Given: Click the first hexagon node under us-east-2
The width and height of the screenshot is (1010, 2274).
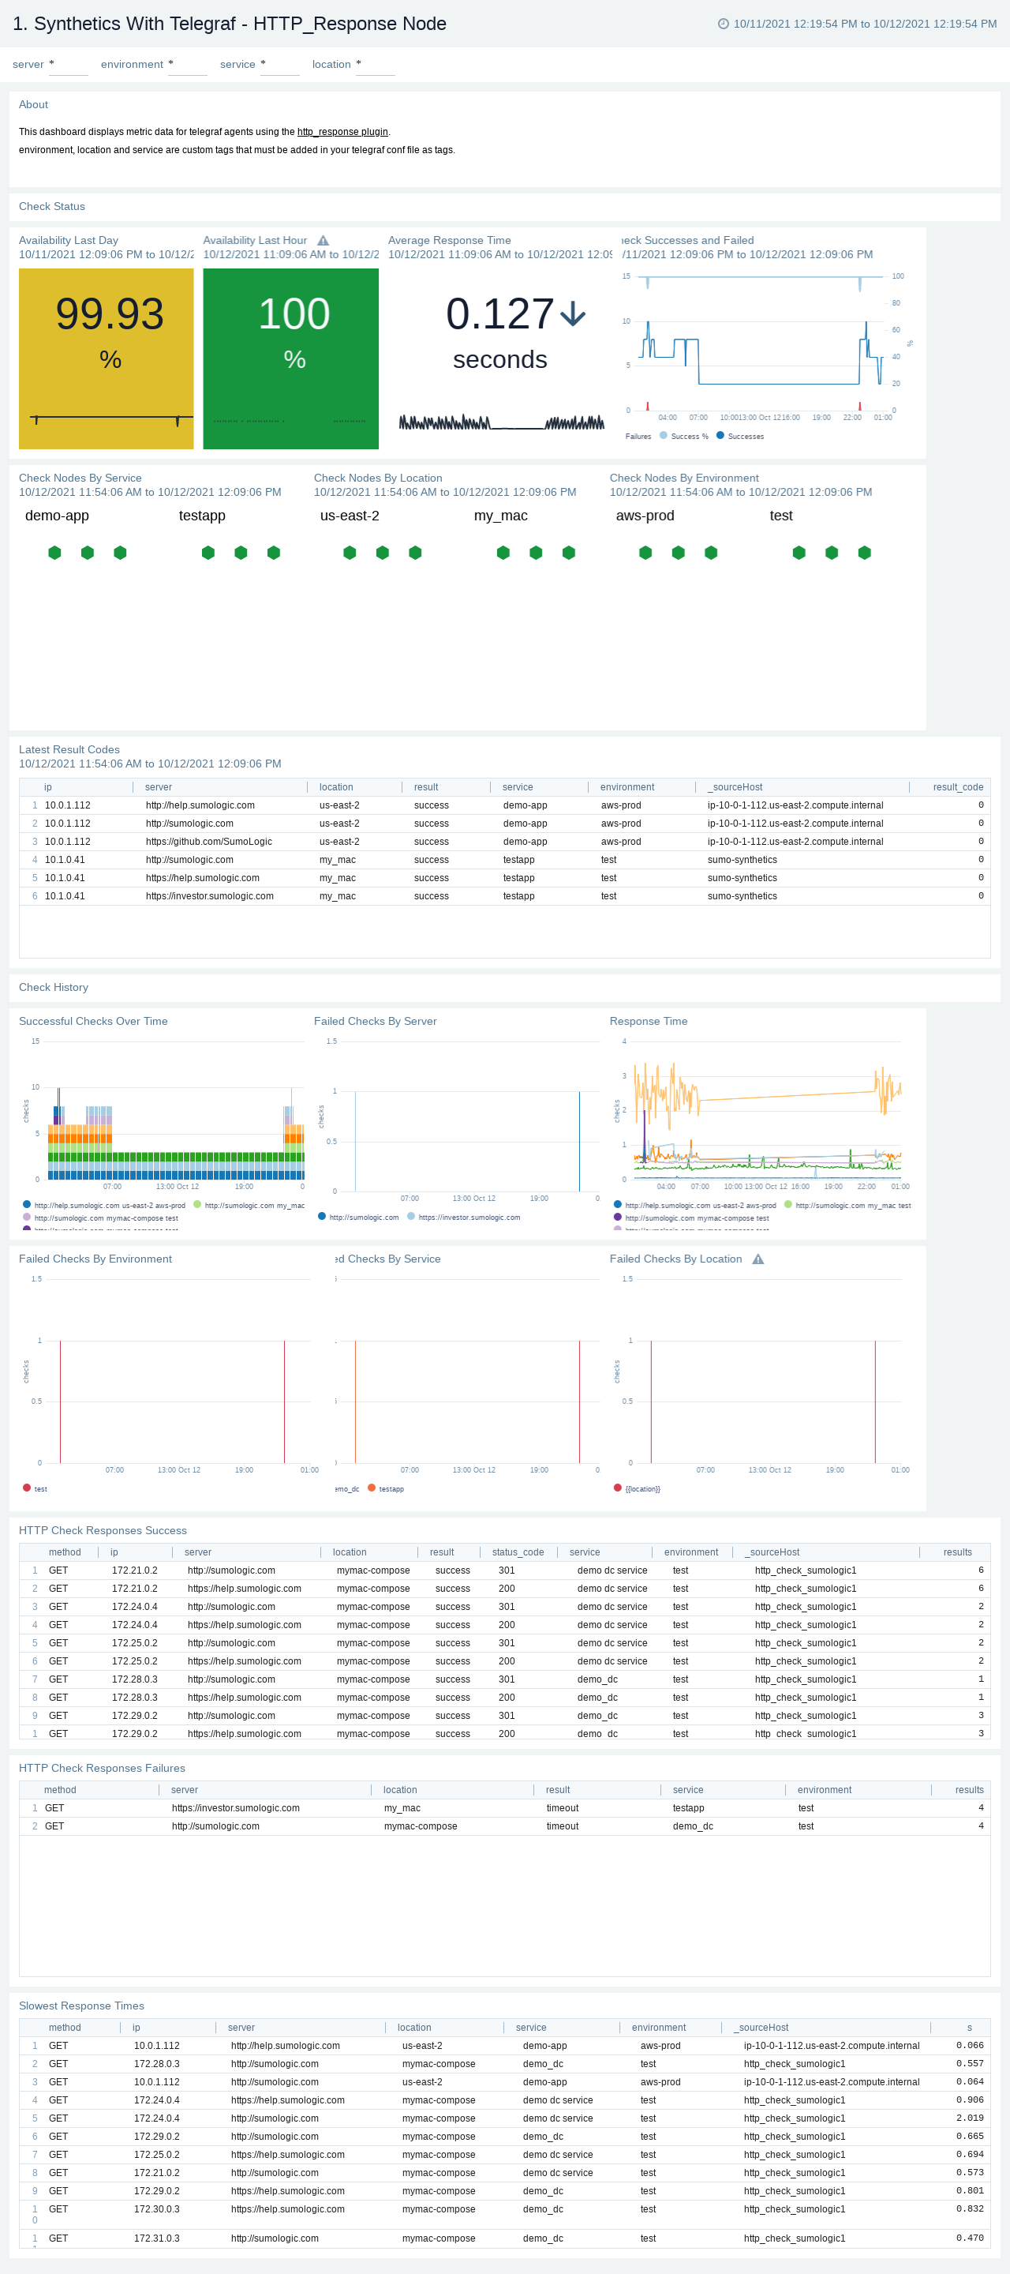Looking at the screenshot, I should (350, 553).
